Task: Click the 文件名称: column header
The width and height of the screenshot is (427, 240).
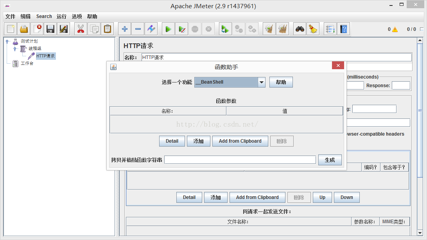Action: coord(239,222)
